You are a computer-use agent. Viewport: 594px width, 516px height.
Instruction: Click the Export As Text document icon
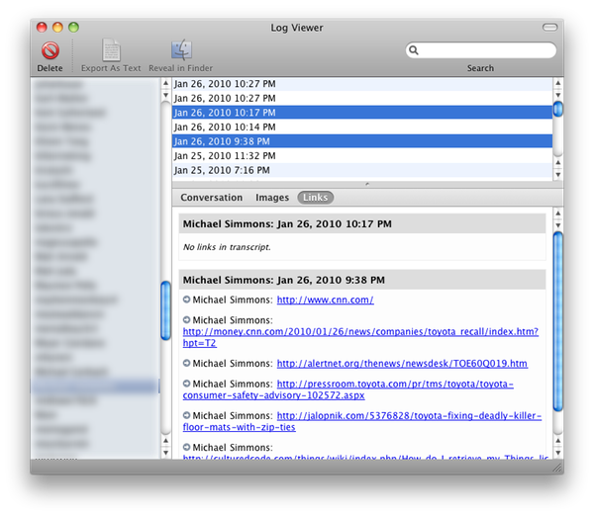pyautogui.click(x=112, y=50)
